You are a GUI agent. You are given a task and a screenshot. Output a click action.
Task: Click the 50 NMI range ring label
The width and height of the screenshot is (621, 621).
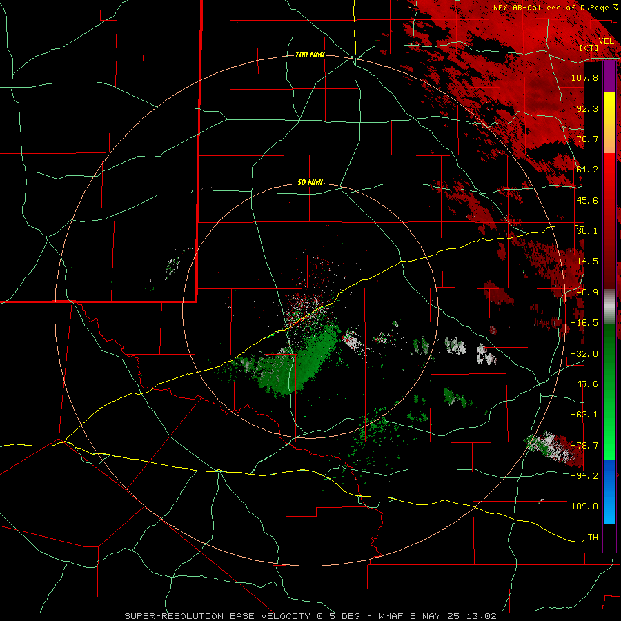pyautogui.click(x=310, y=183)
